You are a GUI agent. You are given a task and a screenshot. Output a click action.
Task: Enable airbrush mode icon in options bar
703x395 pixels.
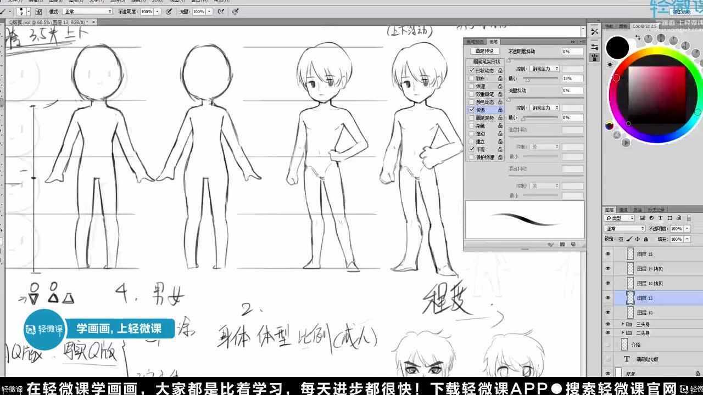pyautogui.click(x=221, y=12)
